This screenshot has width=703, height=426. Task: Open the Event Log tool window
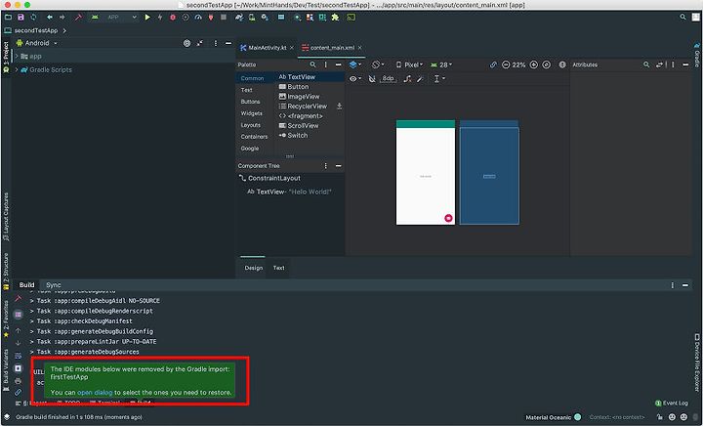[671, 404]
